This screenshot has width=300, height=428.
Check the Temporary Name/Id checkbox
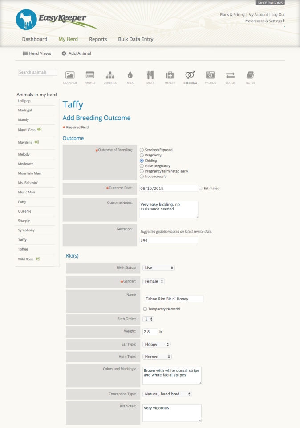tap(145, 309)
